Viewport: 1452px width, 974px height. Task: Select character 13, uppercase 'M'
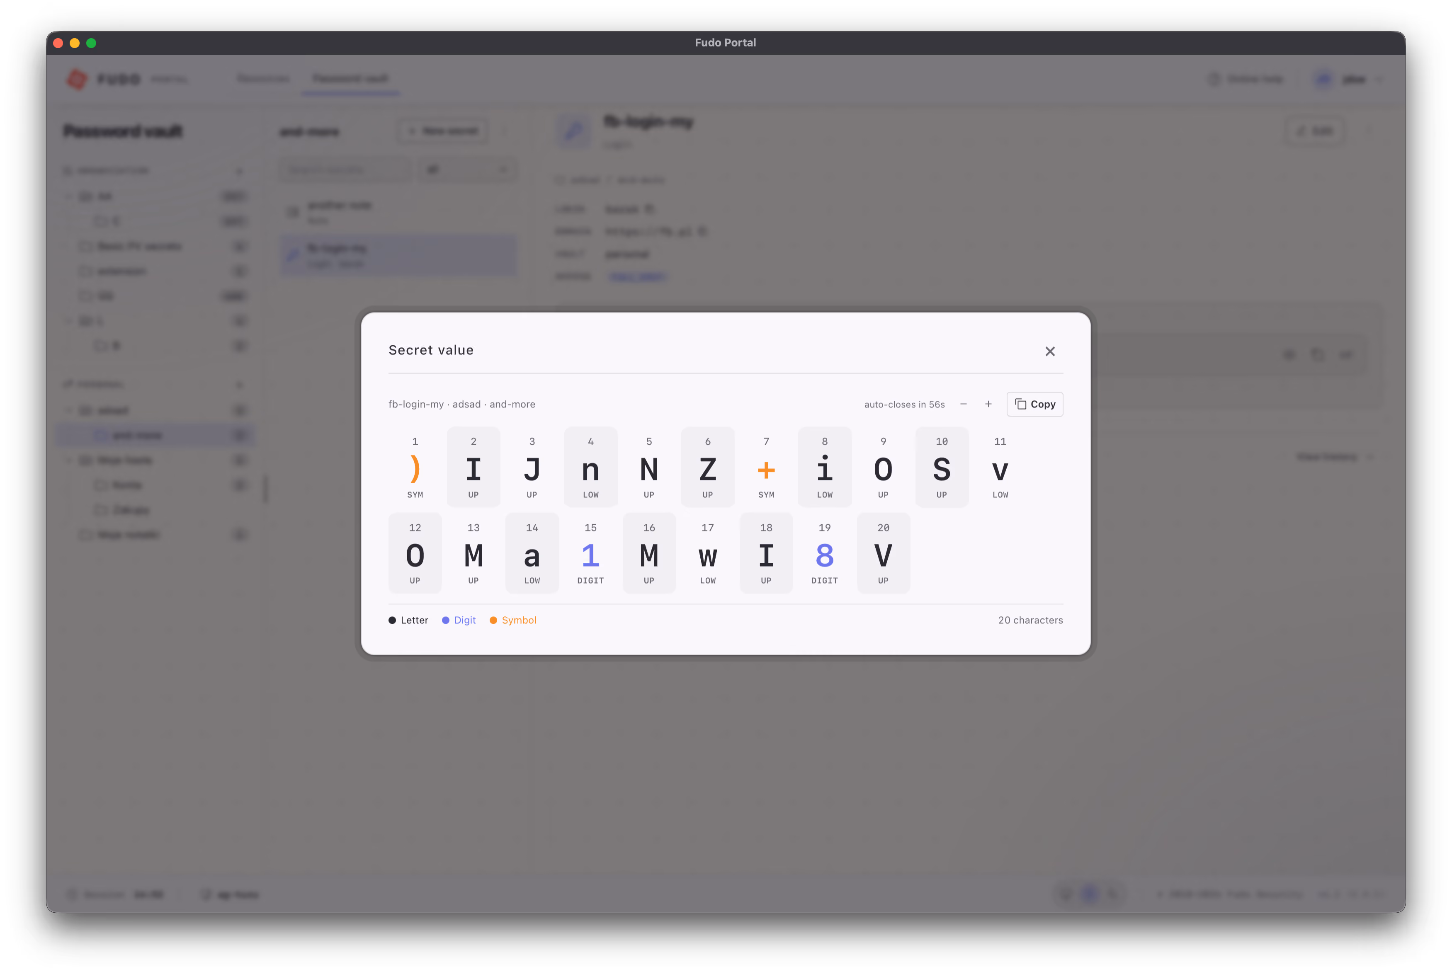(473, 553)
